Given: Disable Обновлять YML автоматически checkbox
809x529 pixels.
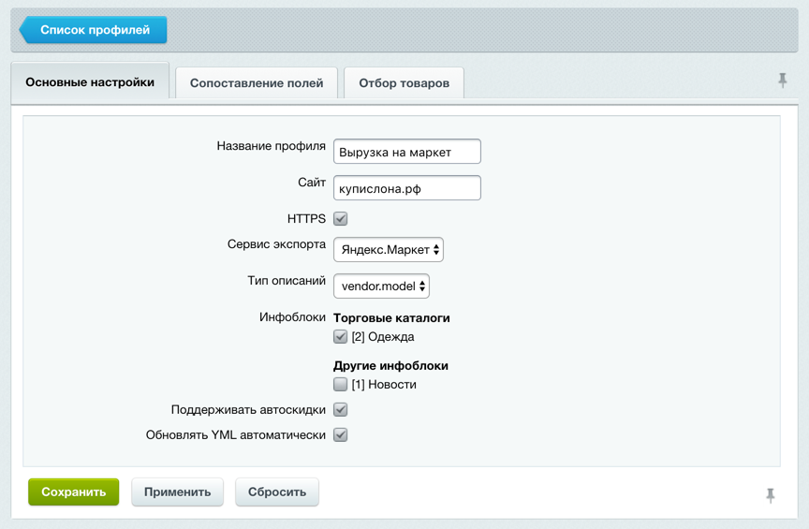Looking at the screenshot, I should [x=341, y=435].
